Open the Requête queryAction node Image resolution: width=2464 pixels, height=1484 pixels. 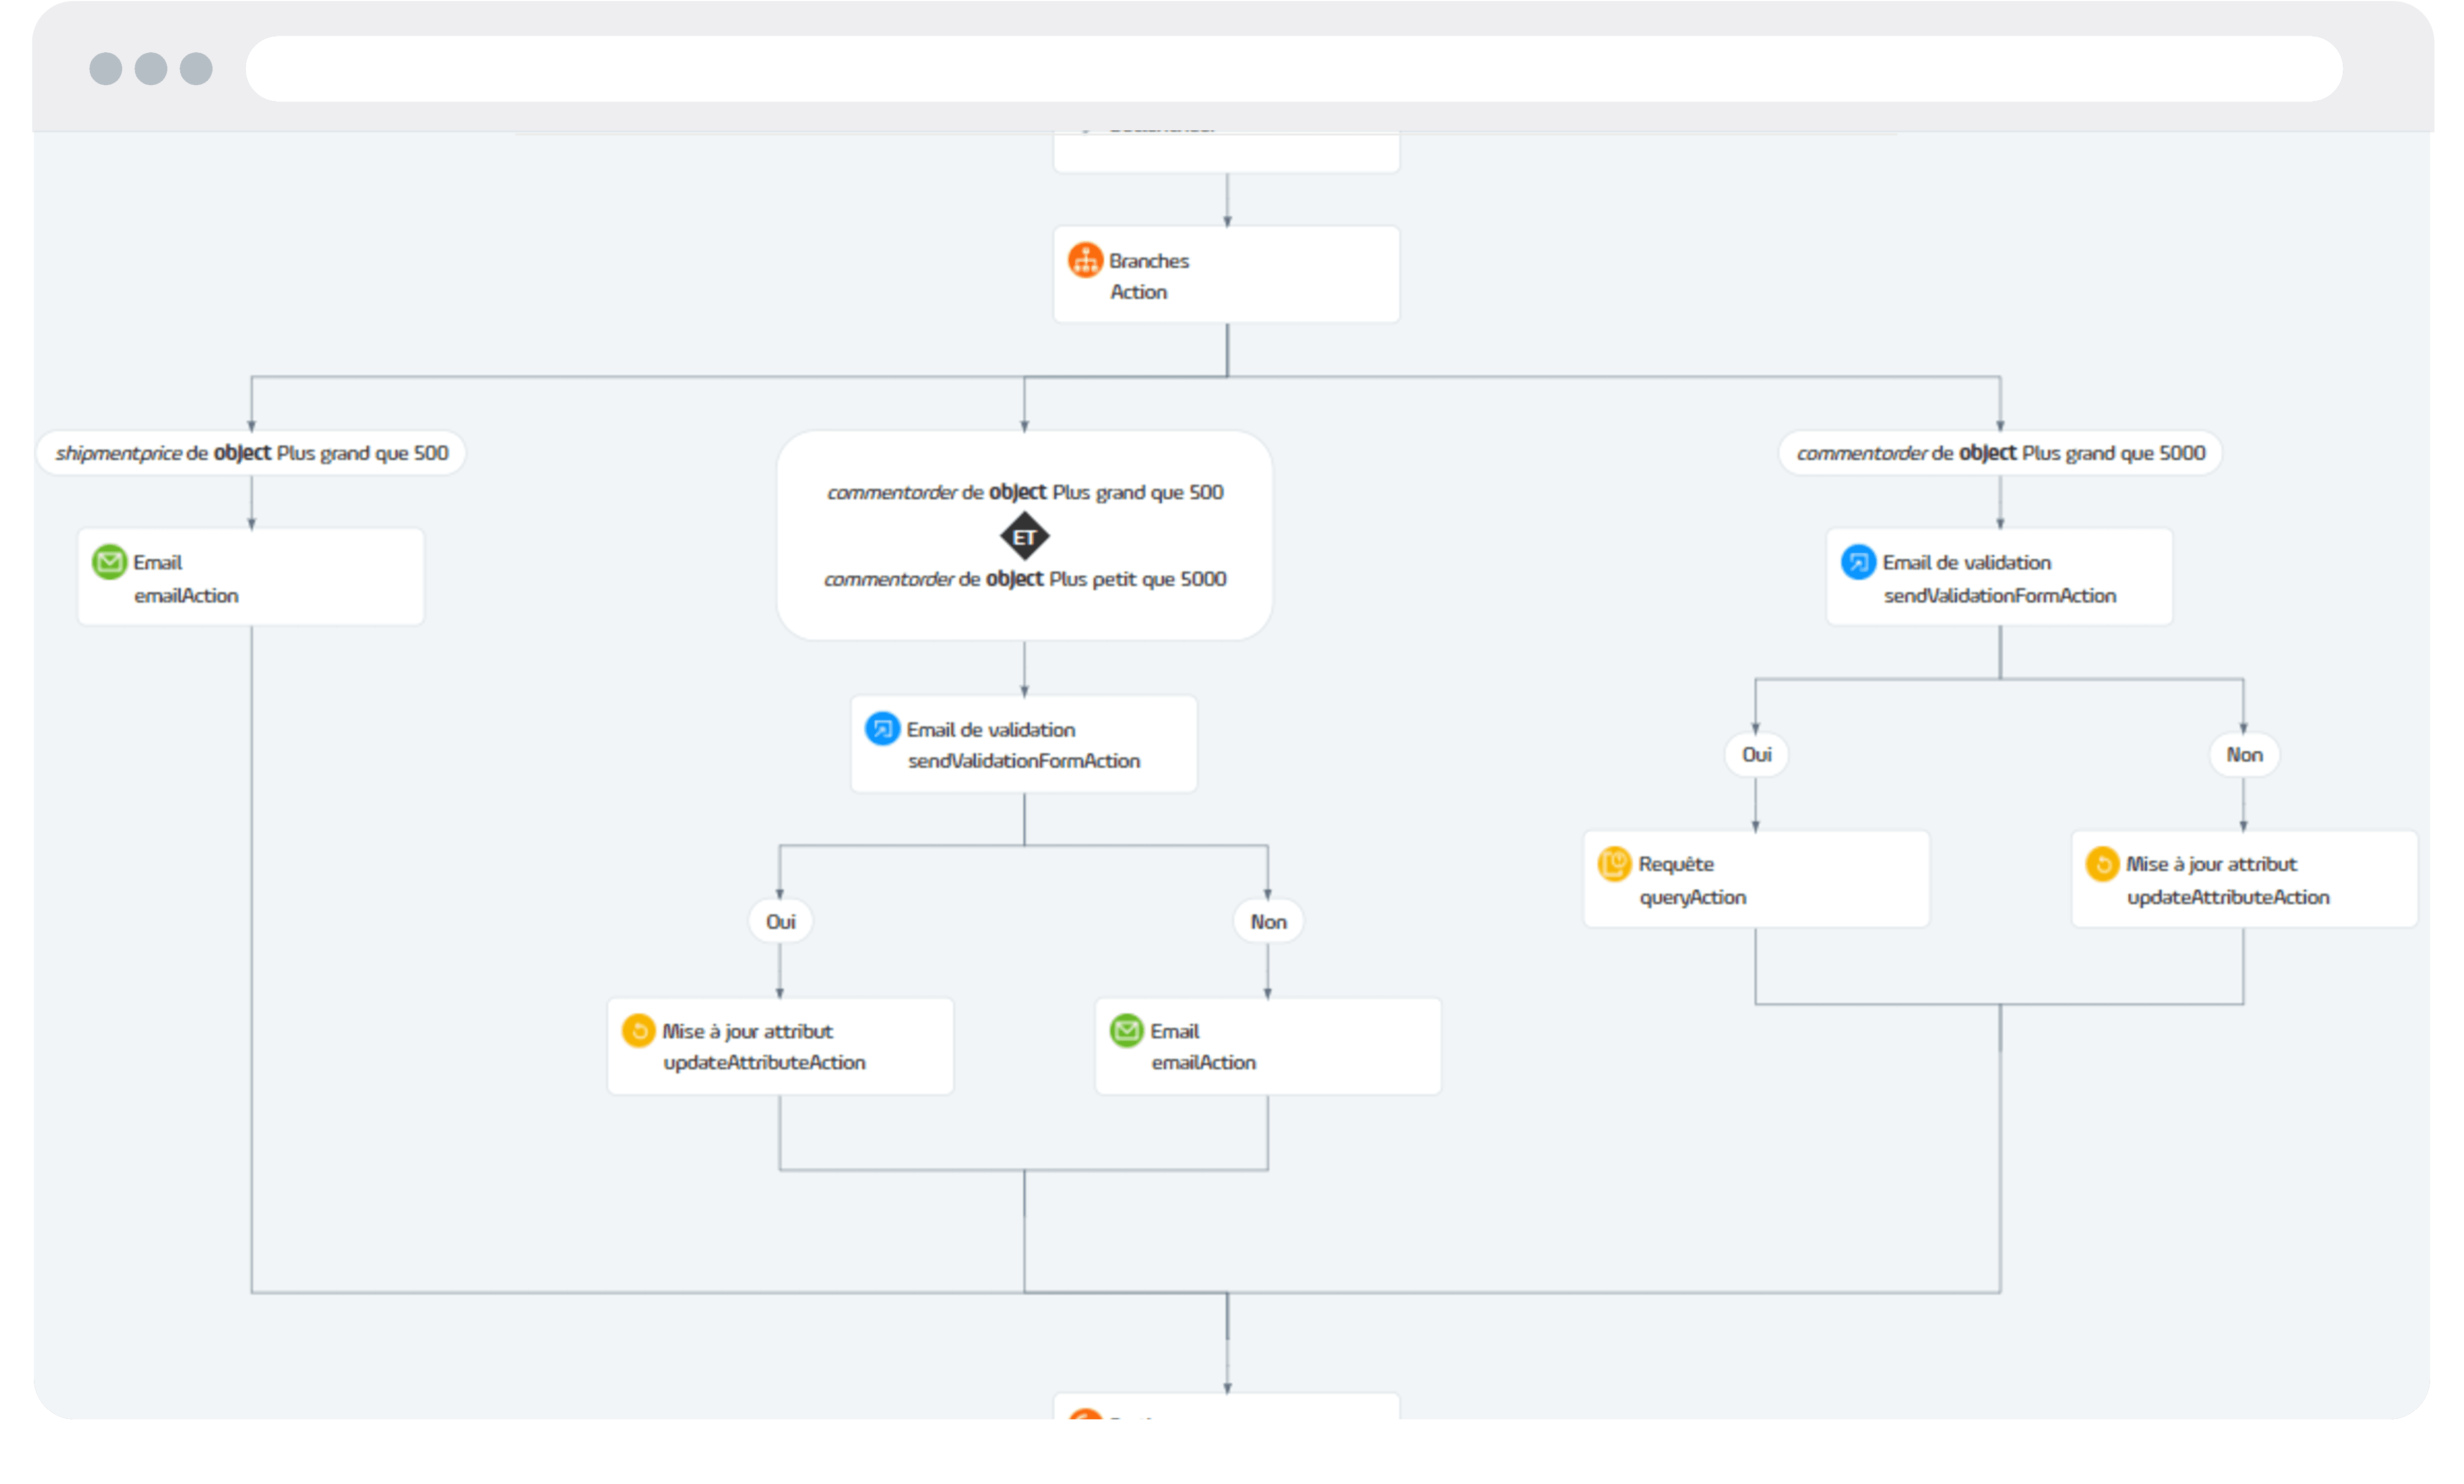click(1756, 880)
